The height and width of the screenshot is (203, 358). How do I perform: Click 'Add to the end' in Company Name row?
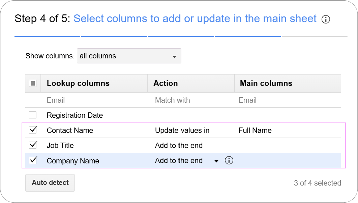(x=179, y=161)
